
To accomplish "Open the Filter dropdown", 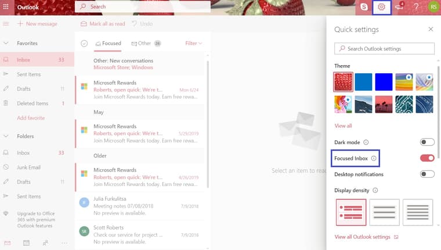I will 193,43.
